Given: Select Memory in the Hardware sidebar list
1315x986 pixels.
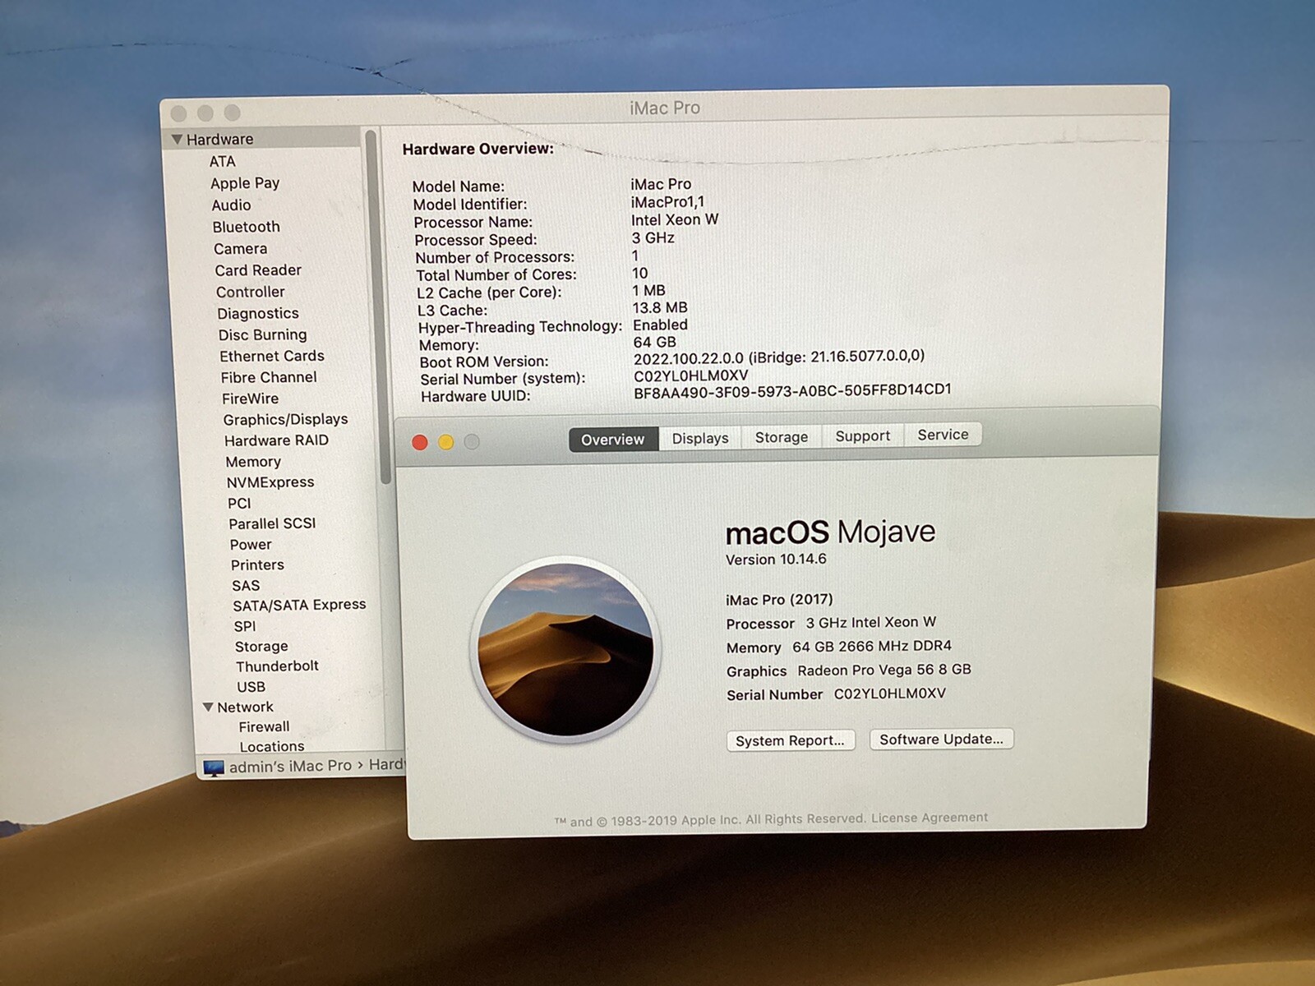Looking at the screenshot, I should coord(254,462).
